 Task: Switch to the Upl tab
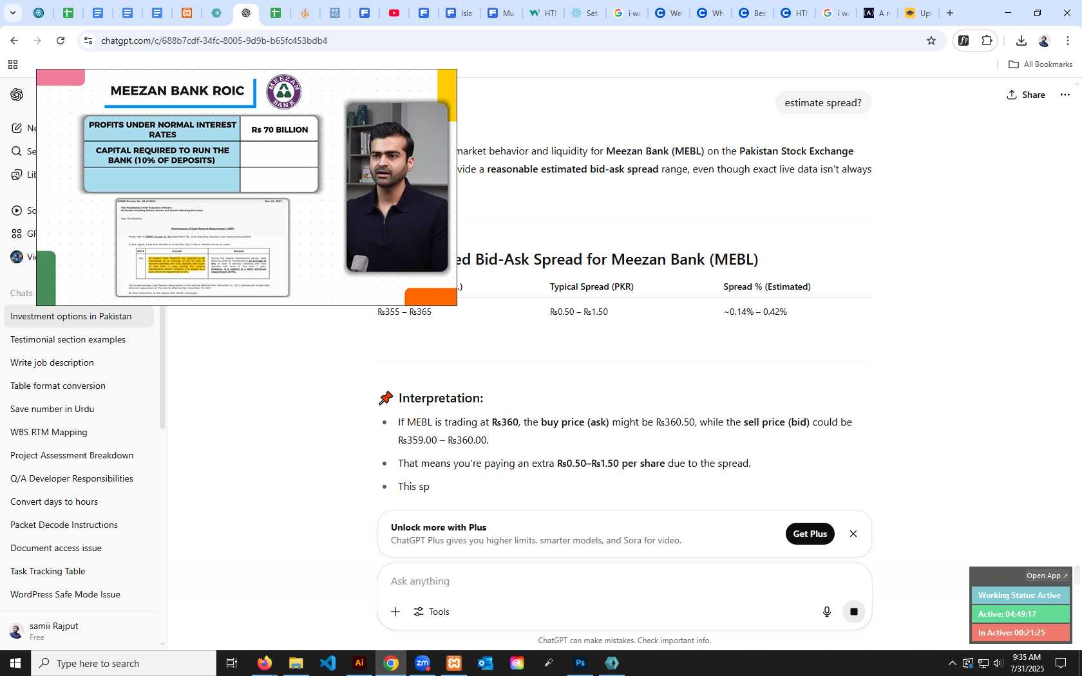coord(918,13)
